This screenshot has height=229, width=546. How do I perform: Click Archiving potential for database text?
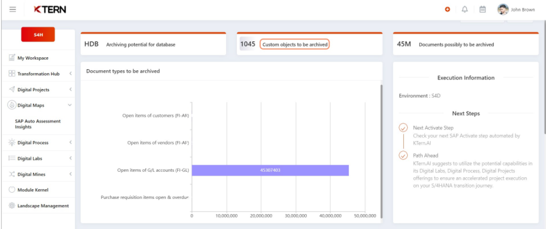click(141, 45)
